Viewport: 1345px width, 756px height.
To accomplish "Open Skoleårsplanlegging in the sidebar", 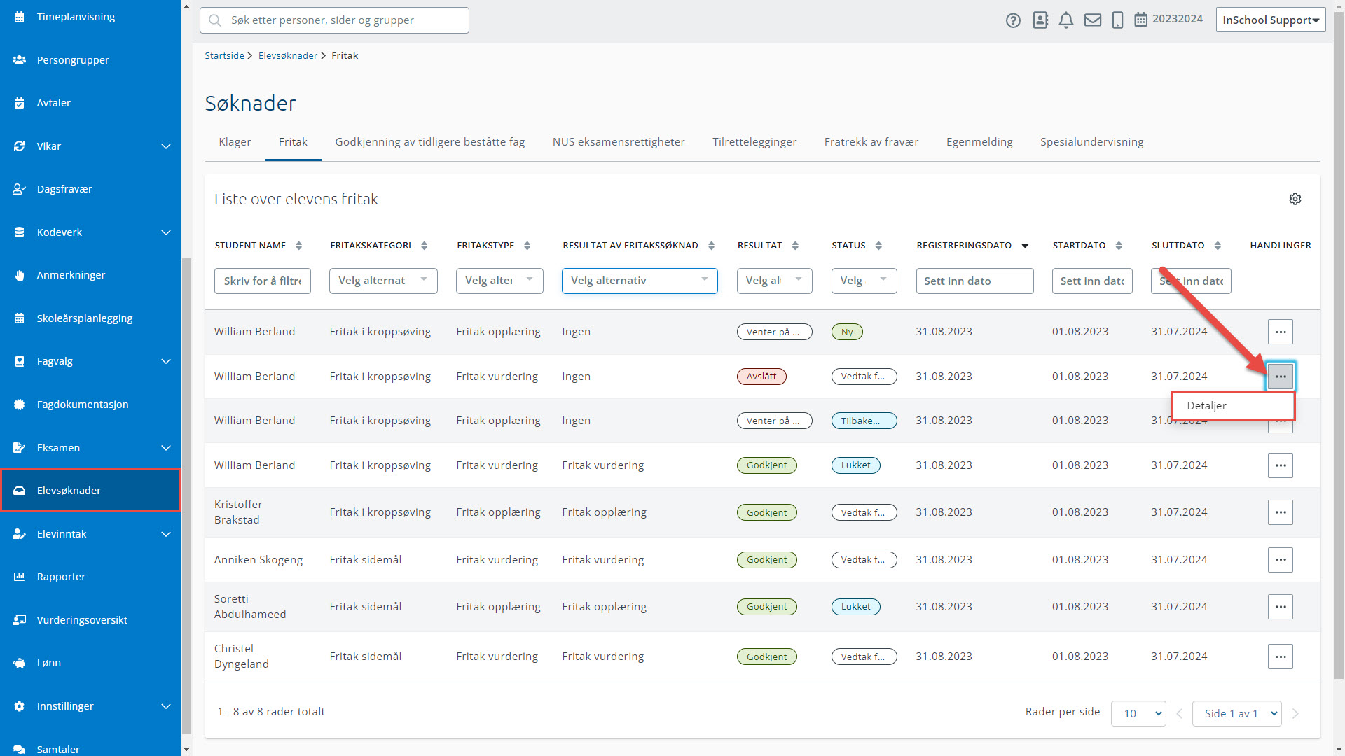I will tap(90, 318).
